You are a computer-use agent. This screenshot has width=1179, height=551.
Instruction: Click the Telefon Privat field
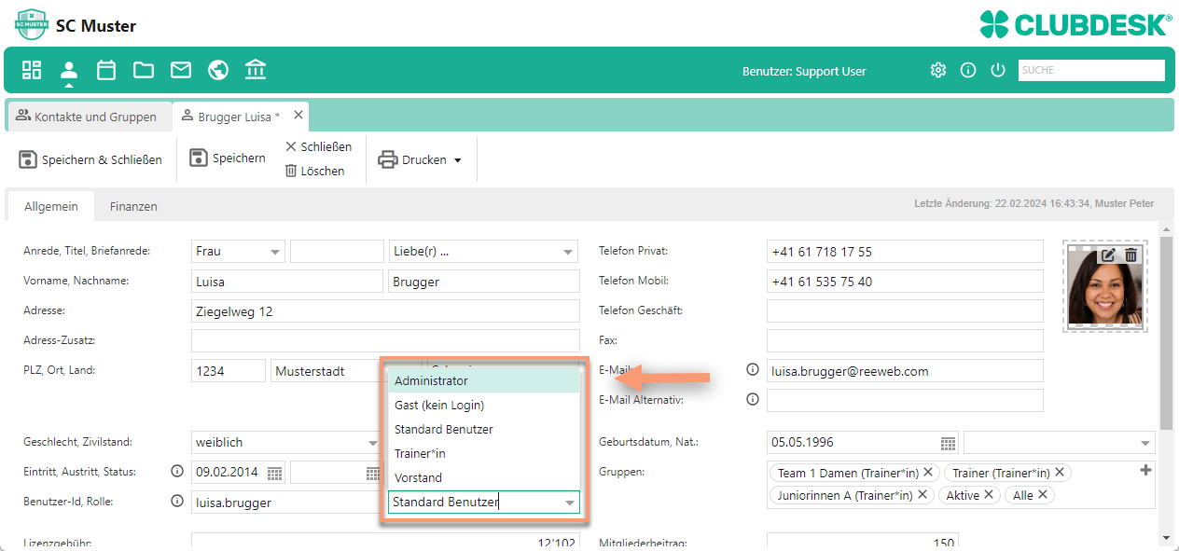(905, 251)
